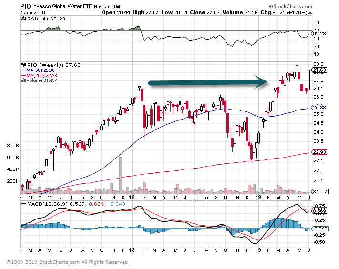Click the 90 level on the RSI axis
Image resolution: width=339 pixels, height=269 pixels.
316,23
